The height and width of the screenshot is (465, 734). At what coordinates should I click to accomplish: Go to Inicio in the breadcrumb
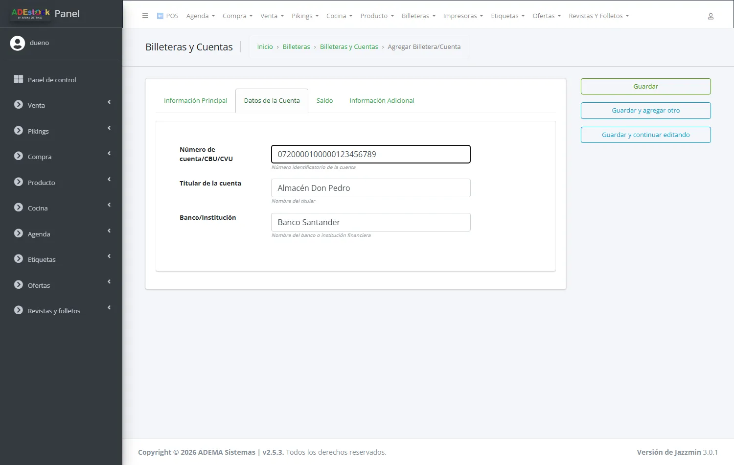coord(265,47)
